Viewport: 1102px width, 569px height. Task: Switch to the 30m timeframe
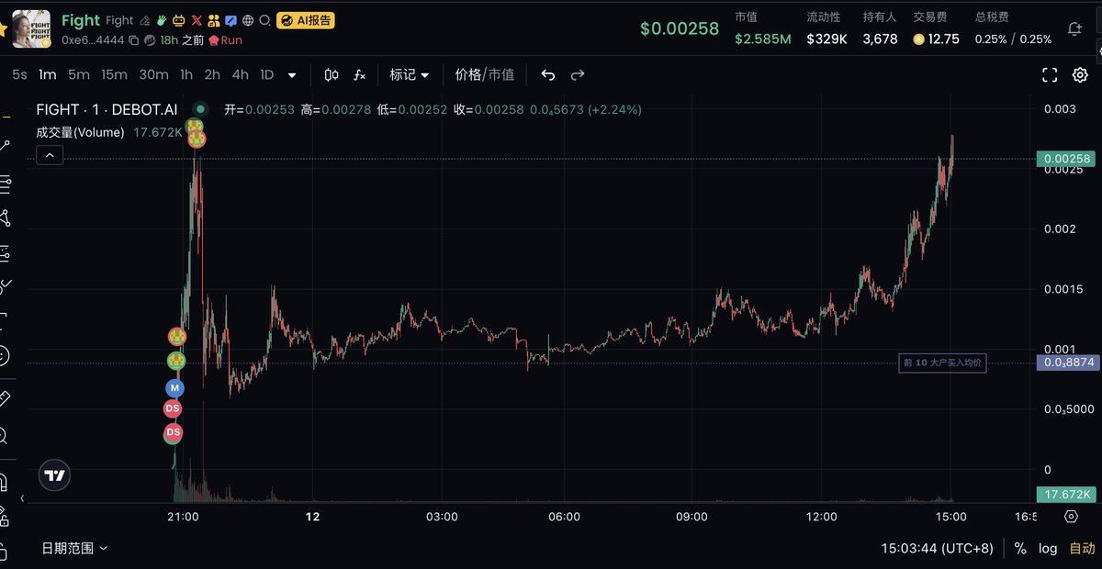click(153, 75)
